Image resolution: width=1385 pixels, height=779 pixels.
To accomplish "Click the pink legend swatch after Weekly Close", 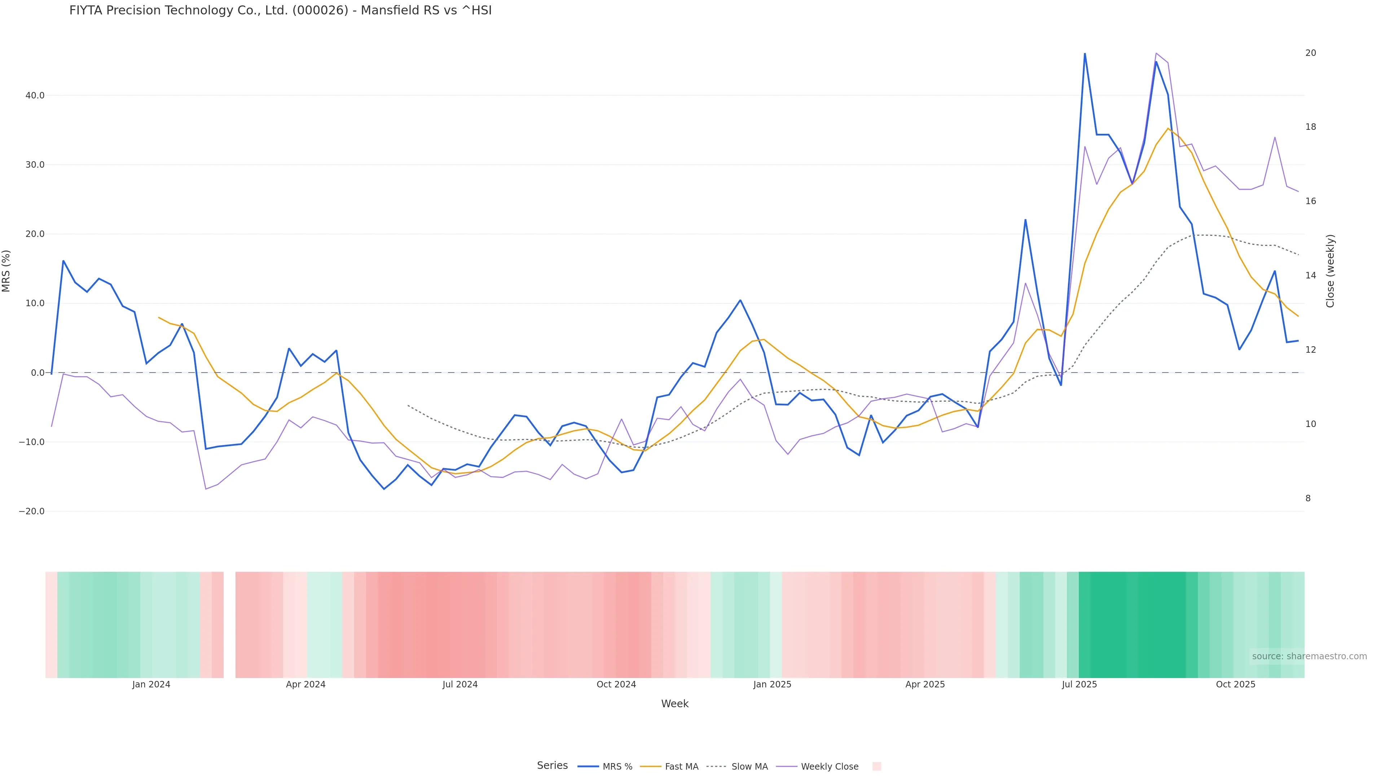I will click(876, 767).
